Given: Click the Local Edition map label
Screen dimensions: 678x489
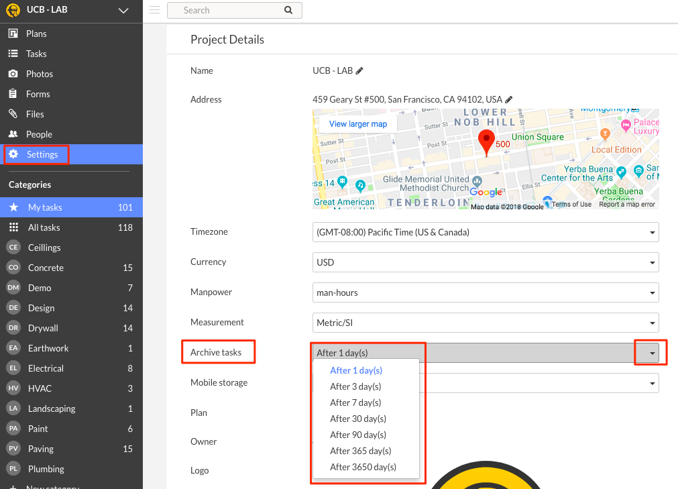Looking at the screenshot, I should (x=616, y=150).
